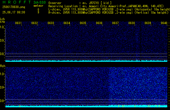Screen dimensions: 170x110
Task: Click the 'meteor' label
Action: (38, 6)
